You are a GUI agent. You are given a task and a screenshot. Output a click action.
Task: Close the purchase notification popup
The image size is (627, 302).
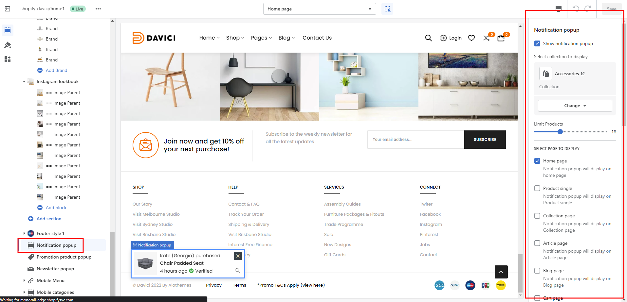coord(238,256)
